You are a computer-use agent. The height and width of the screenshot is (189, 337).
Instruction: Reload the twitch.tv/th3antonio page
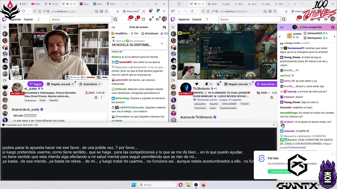[x=192, y=11]
